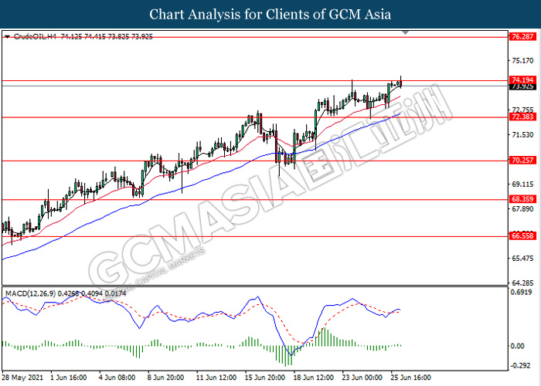
Task: Click the MACD(12,26,9) indicator label
Action: pos(30,293)
